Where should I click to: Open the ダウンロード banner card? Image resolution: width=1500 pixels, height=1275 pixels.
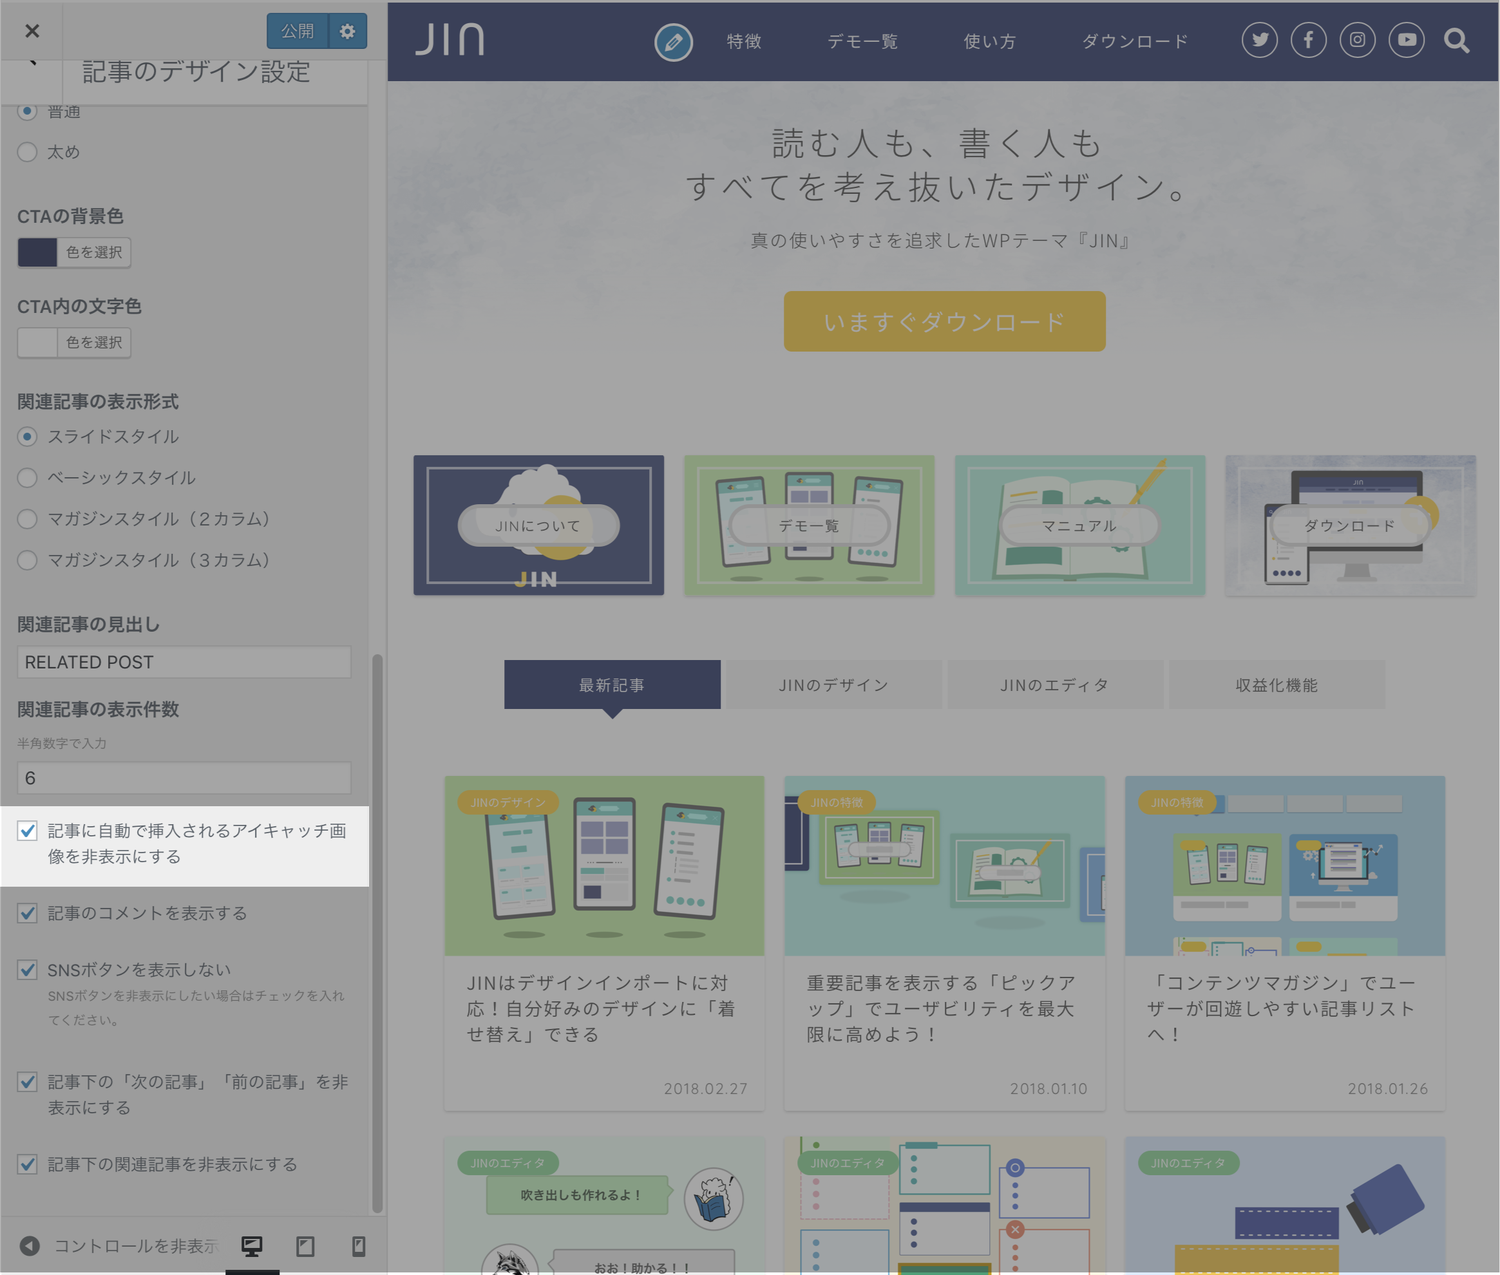(1351, 525)
